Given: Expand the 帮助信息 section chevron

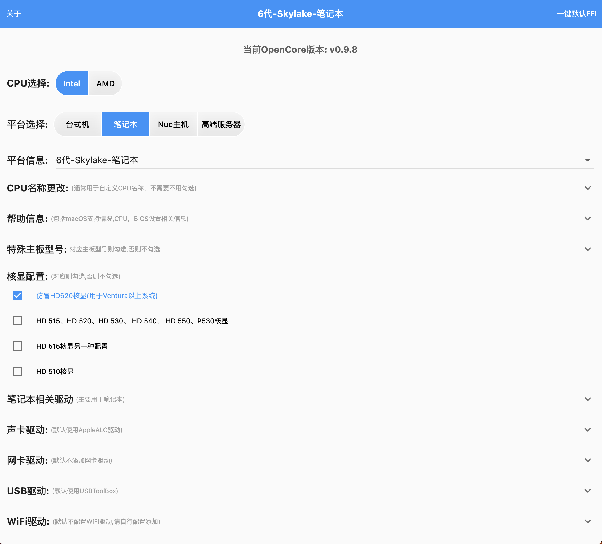Looking at the screenshot, I should [587, 219].
